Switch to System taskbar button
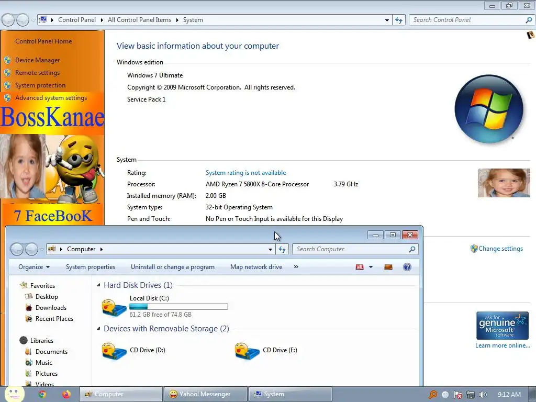Viewport: 536px width, 402px height. click(290, 394)
